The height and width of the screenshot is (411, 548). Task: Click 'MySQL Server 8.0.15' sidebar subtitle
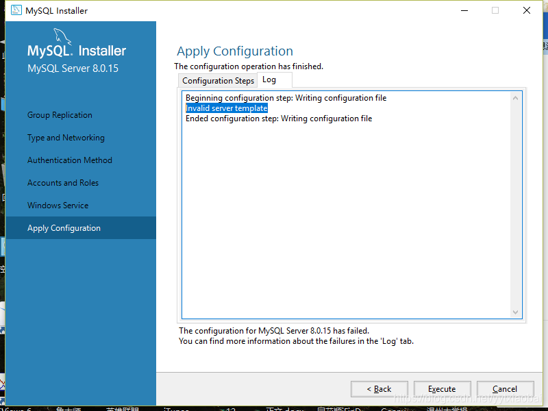point(73,68)
